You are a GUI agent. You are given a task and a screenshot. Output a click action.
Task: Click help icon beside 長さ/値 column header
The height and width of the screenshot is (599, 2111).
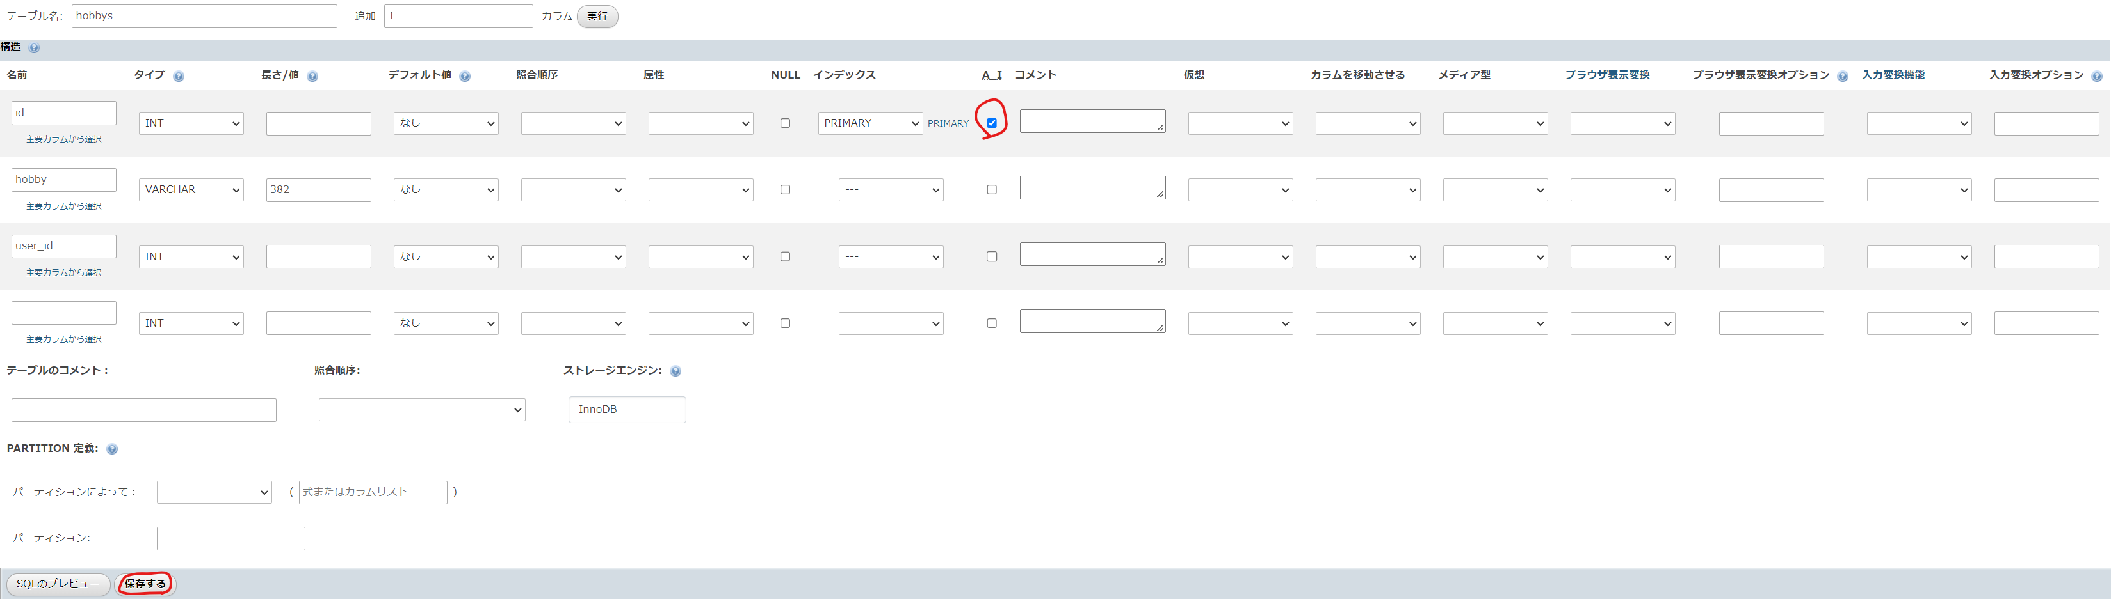click(x=312, y=76)
